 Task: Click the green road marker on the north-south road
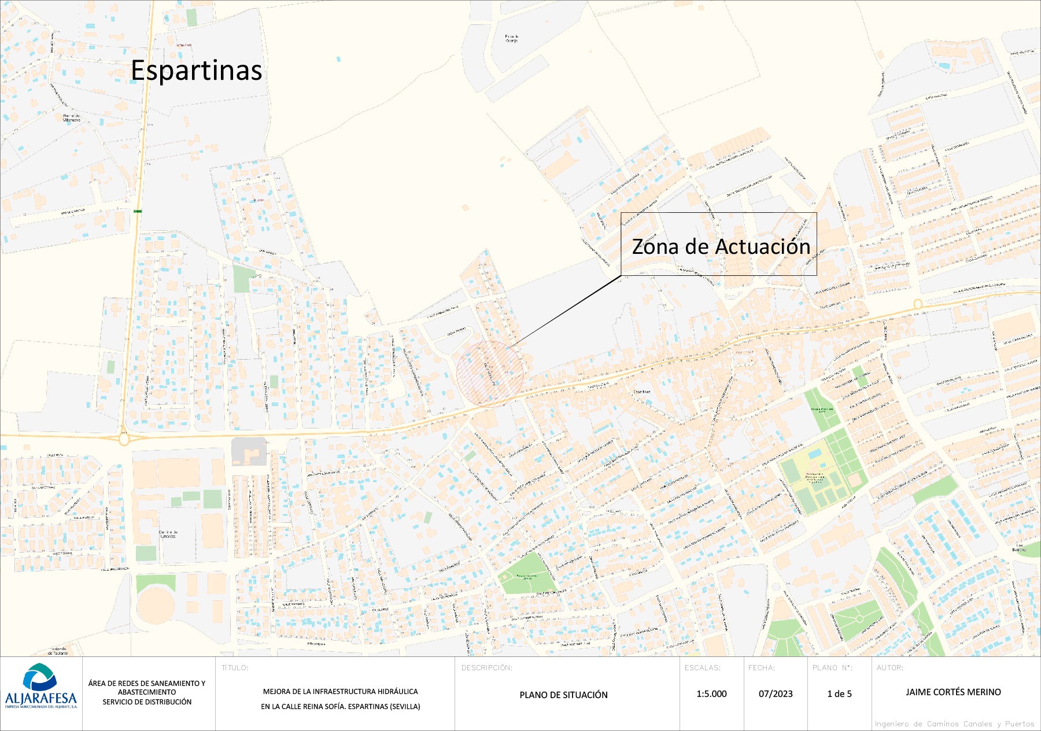tap(138, 211)
